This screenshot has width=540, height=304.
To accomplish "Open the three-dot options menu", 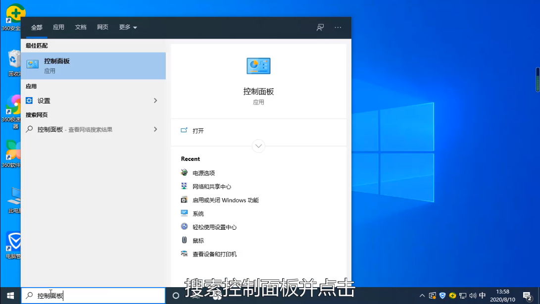I will [338, 27].
